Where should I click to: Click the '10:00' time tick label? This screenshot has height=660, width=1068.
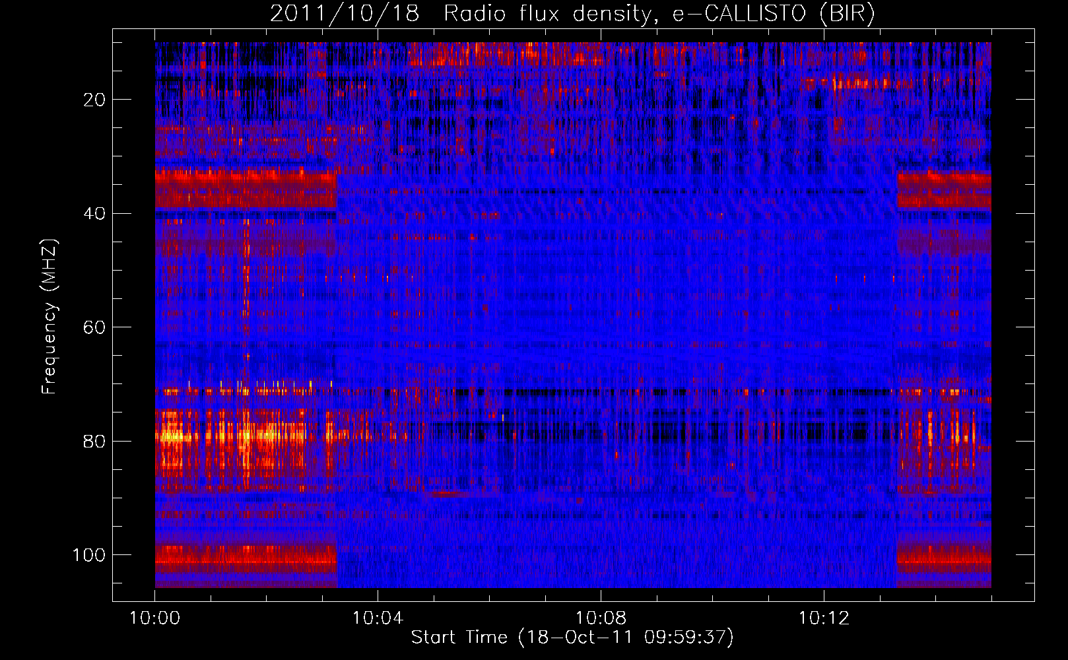point(154,618)
